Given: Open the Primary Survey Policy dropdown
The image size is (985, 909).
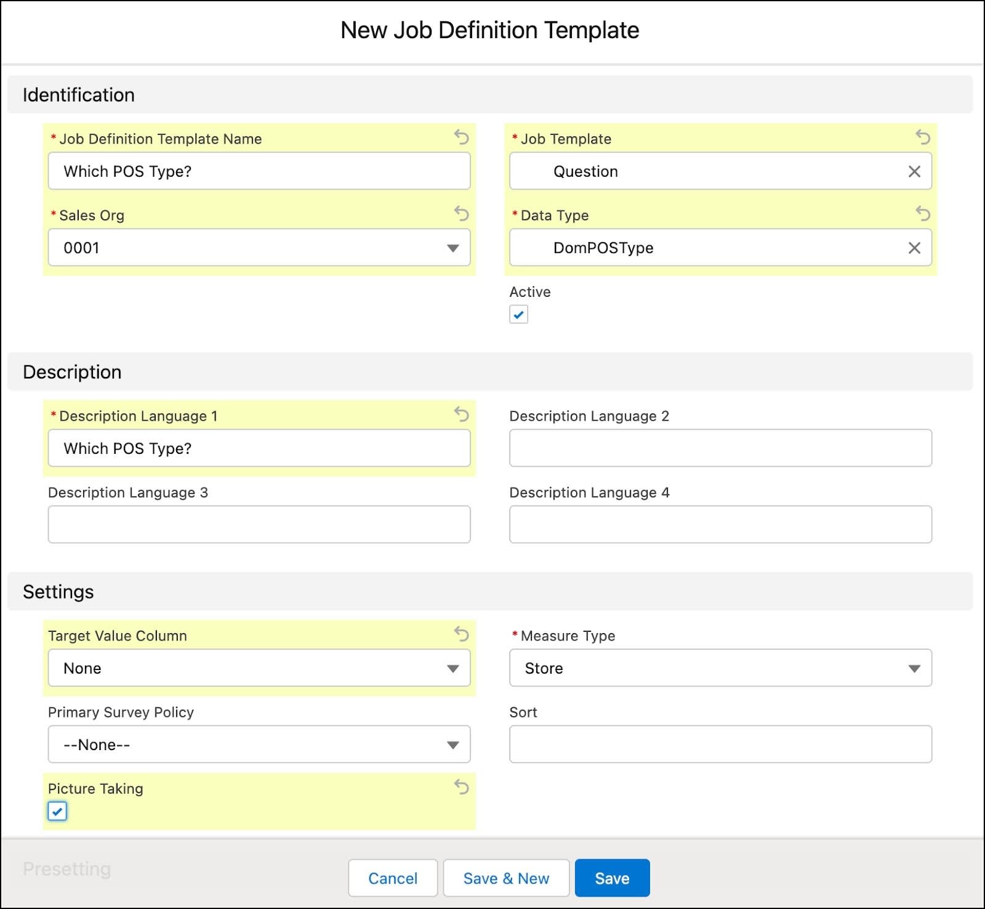Looking at the screenshot, I should 259,745.
